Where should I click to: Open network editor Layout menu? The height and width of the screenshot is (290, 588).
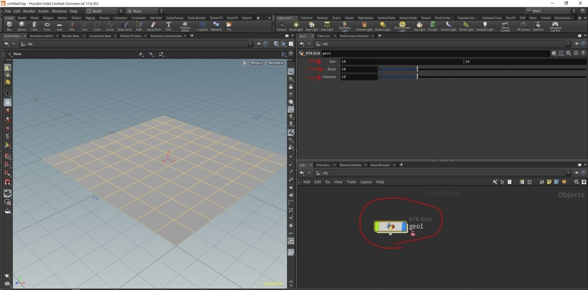click(366, 182)
